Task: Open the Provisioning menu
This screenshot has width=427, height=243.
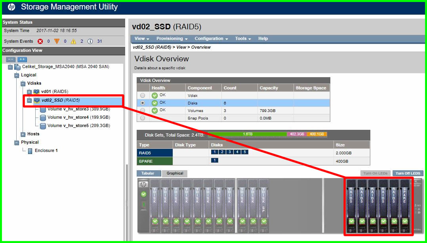Action: pyautogui.click(x=172, y=39)
